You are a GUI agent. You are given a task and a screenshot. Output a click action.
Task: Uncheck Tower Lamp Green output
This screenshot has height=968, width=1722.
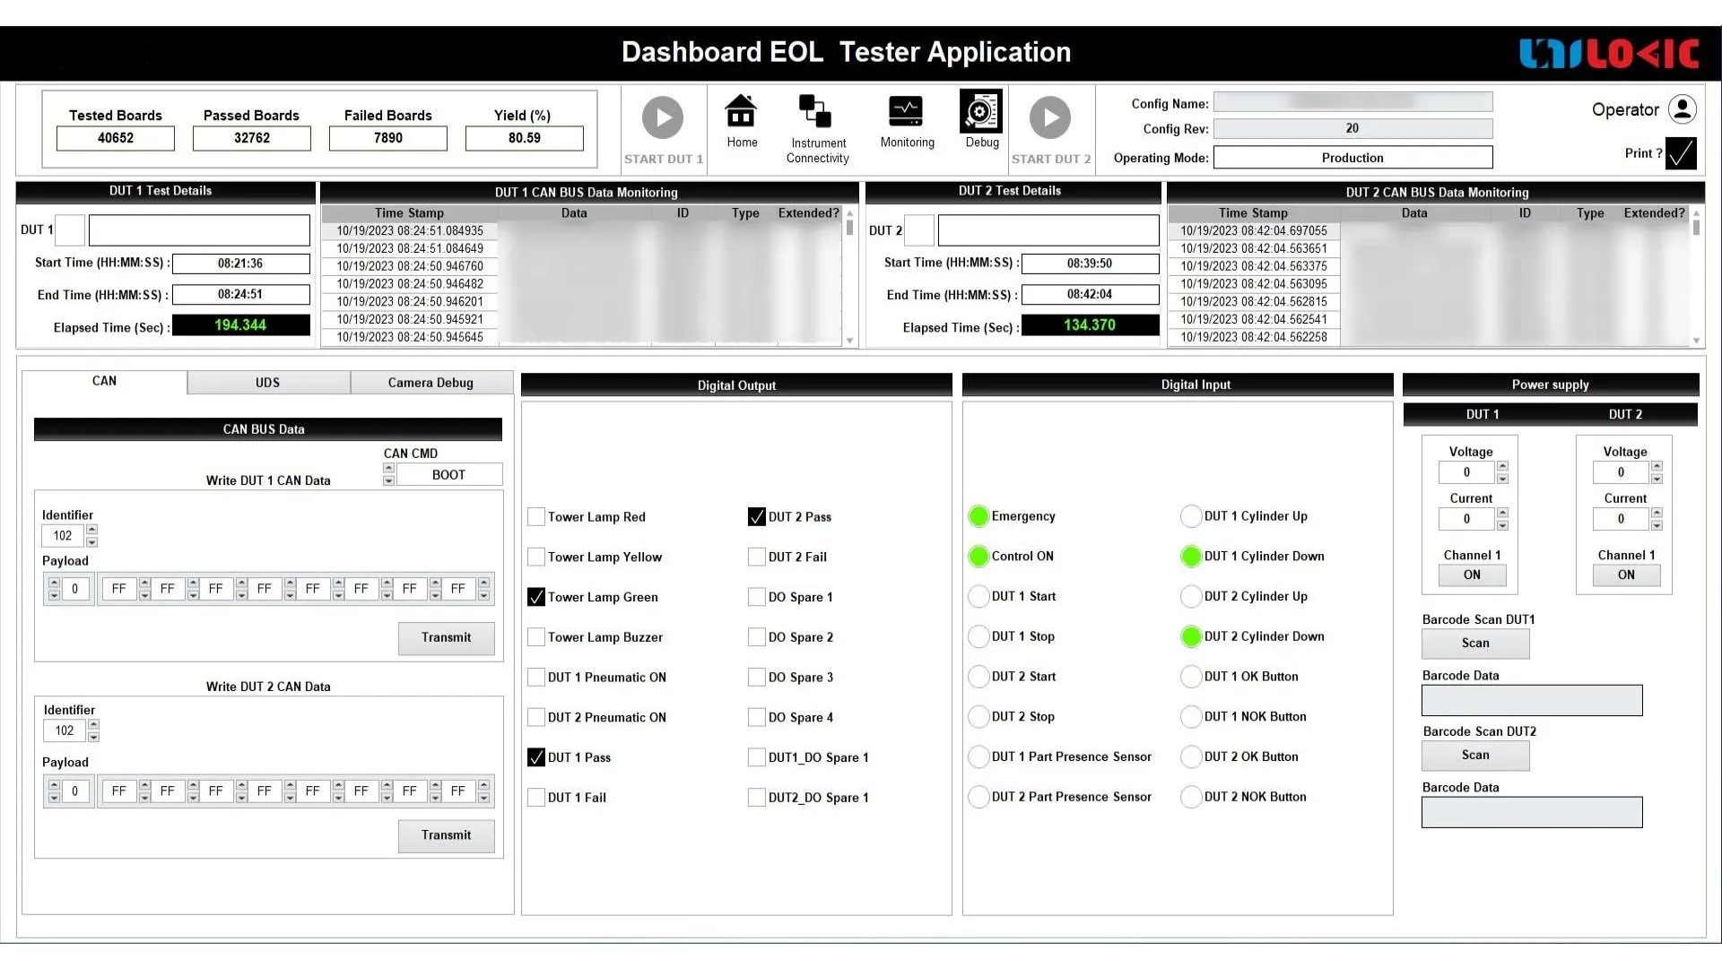pos(536,597)
